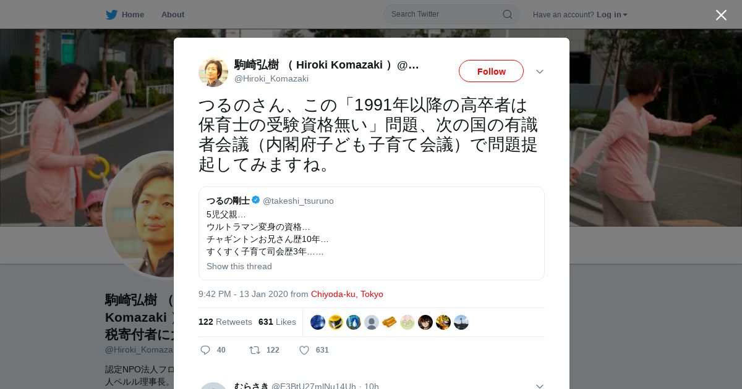Image resolution: width=742 pixels, height=389 pixels.
Task: Expand the tweet options chevron beside Follow
Action: click(x=540, y=72)
